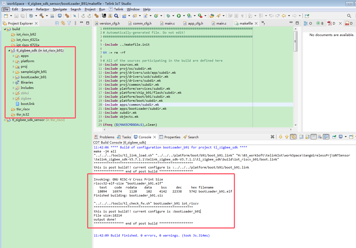
Task: Switch to comm_cfg.h editor tab
Action: coord(140,23)
